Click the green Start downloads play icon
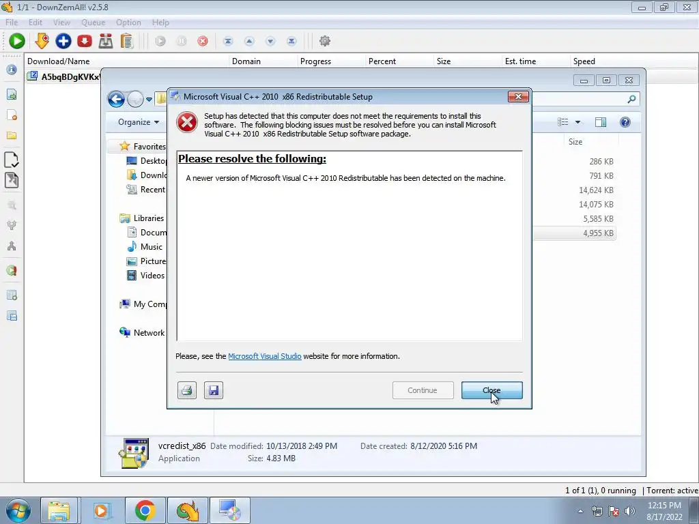699x524 pixels. point(17,41)
